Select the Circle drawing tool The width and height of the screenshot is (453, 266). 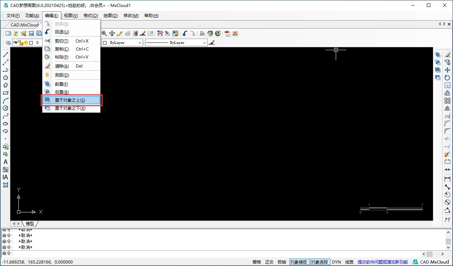6,108
